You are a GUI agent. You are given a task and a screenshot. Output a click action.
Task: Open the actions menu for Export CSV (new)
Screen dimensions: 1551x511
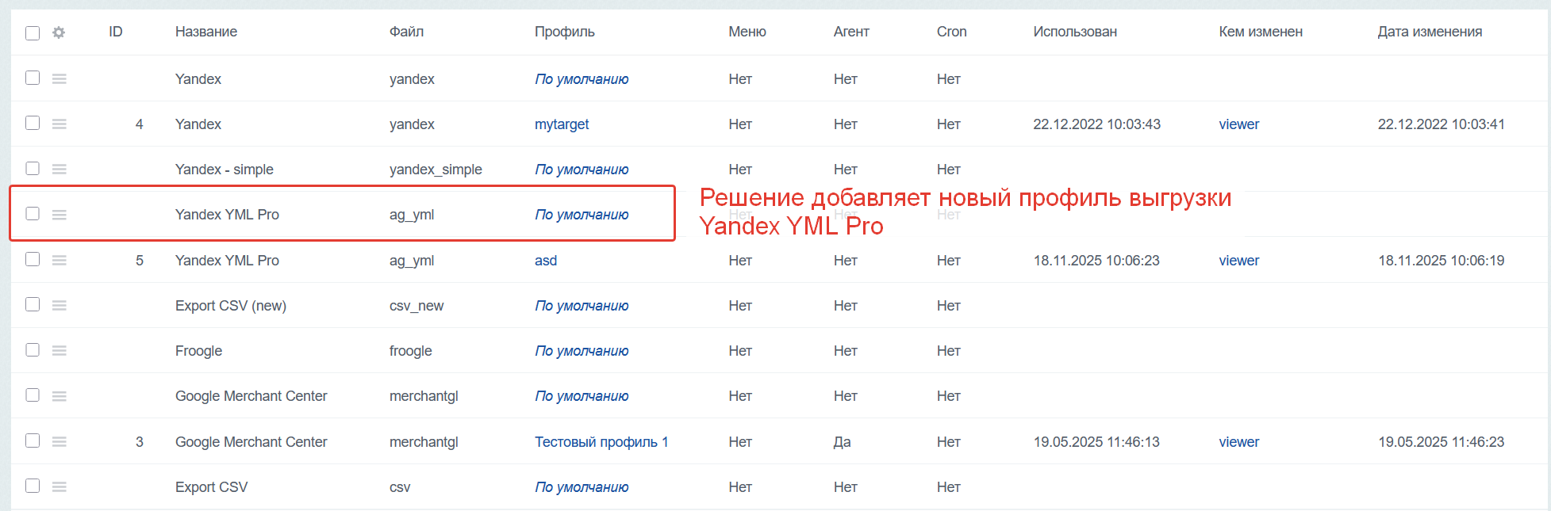click(x=60, y=306)
